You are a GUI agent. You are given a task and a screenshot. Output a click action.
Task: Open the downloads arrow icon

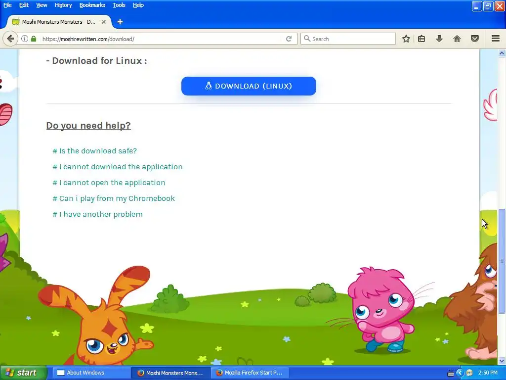click(x=439, y=39)
